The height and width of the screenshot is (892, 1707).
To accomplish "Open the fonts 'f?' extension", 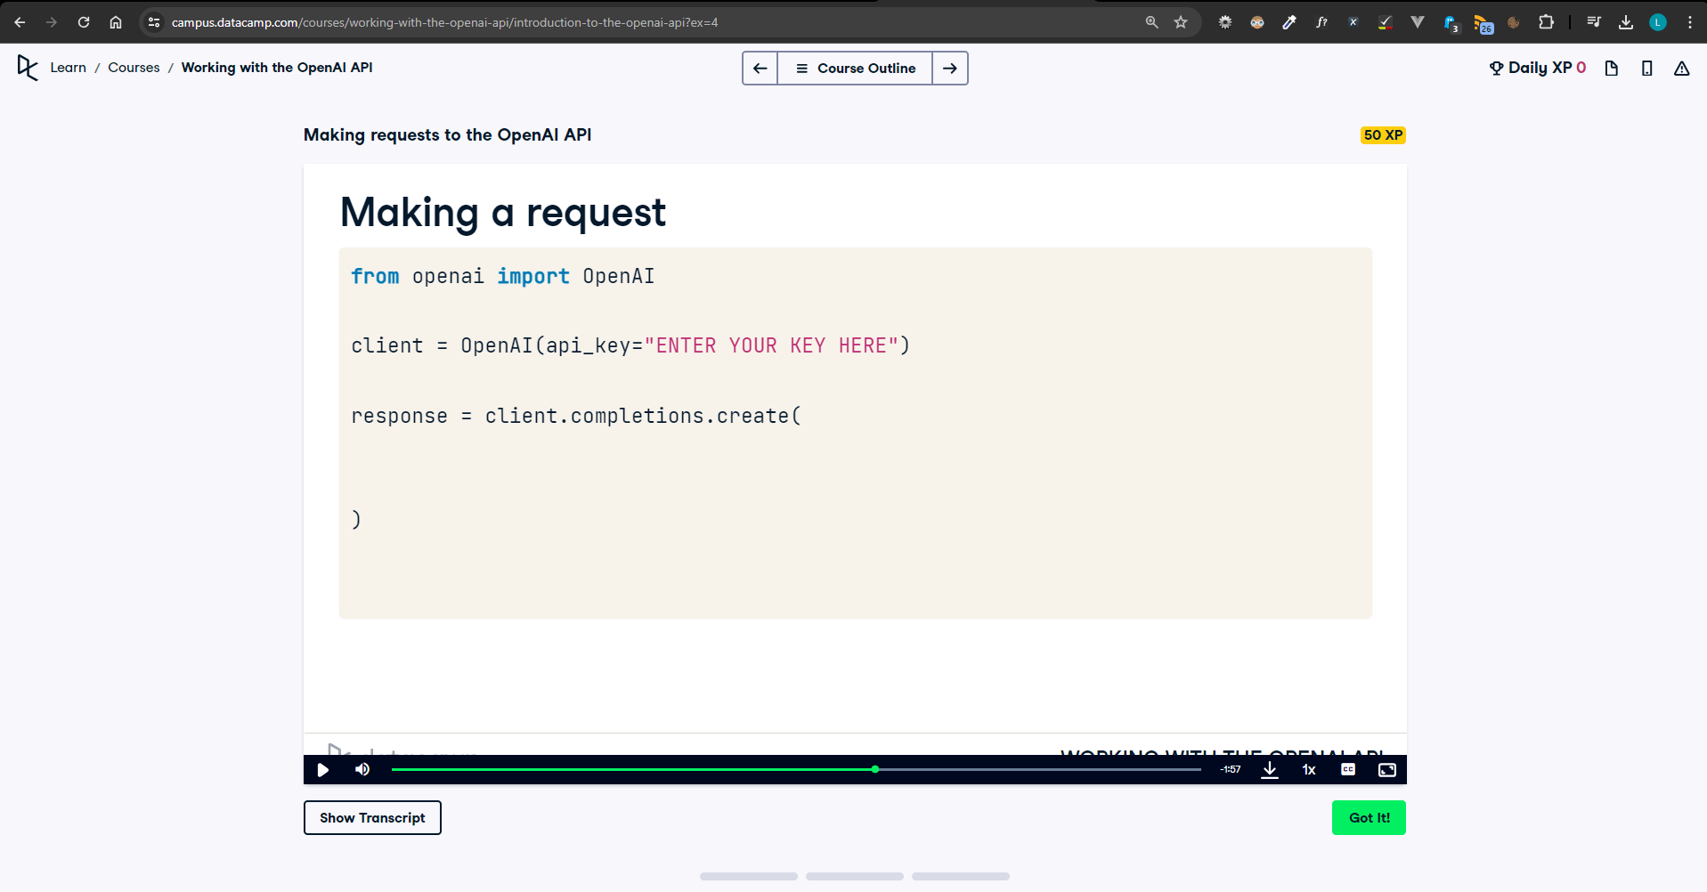I will point(1321,22).
